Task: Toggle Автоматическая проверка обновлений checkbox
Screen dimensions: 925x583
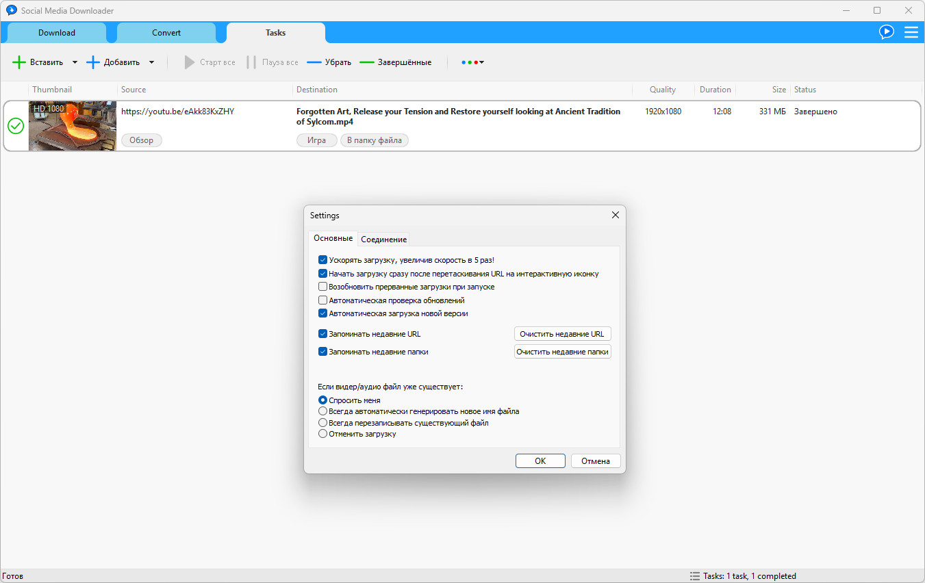Action: 322,300
